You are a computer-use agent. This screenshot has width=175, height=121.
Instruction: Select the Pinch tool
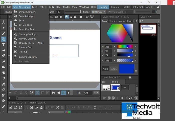pyautogui.click(x=4, y=101)
